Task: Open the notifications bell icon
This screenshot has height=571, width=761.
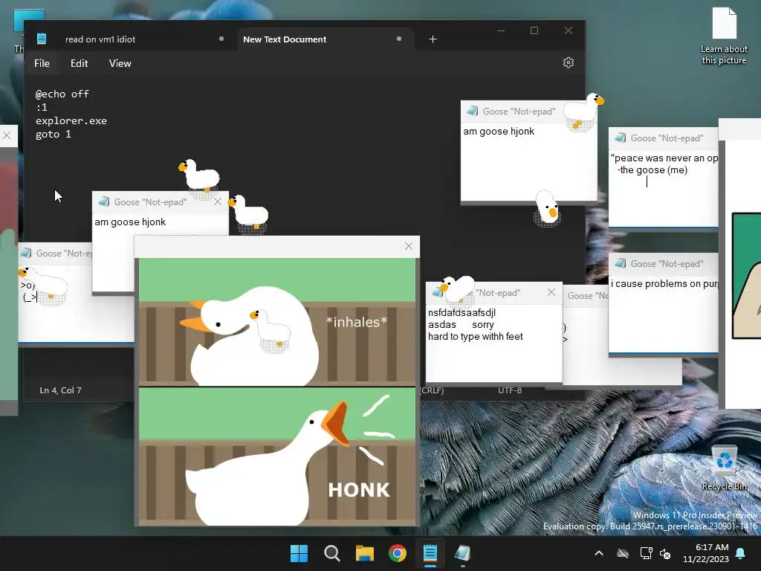Action: click(741, 553)
